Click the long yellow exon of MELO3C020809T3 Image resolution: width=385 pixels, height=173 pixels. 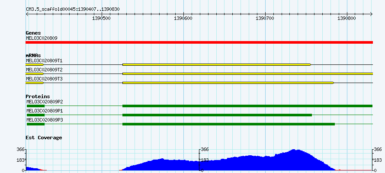click(x=228, y=83)
